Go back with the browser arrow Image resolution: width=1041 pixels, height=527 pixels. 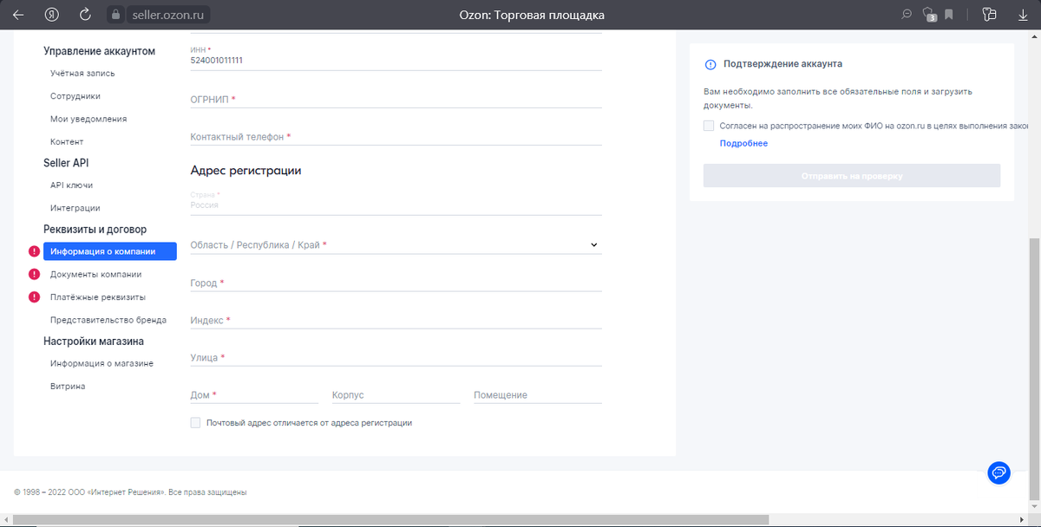(x=18, y=15)
